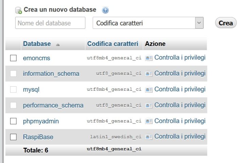238x163 pixels.
Task: Select the RaspiBase checkbox
Action: click(x=13, y=137)
